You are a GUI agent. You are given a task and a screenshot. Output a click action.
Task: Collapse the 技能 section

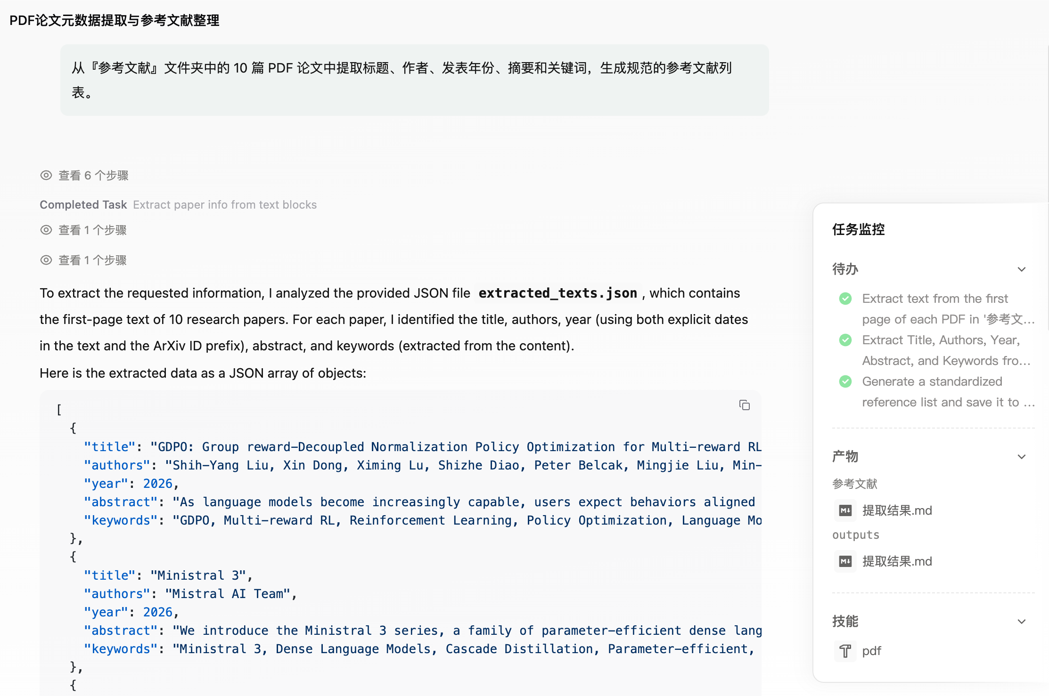coord(1021,621)
